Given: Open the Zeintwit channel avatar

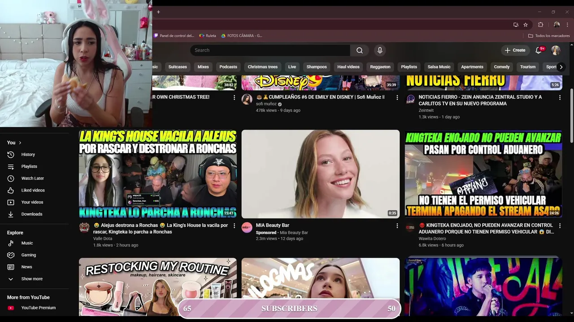Looking at the screenshot, I should pos(410,99).
